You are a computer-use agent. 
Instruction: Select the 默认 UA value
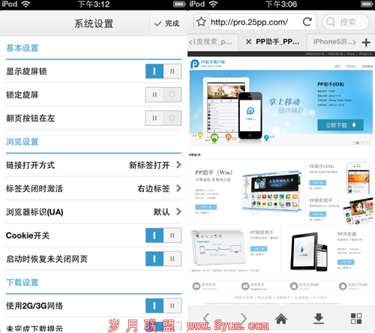click(161, 212)
